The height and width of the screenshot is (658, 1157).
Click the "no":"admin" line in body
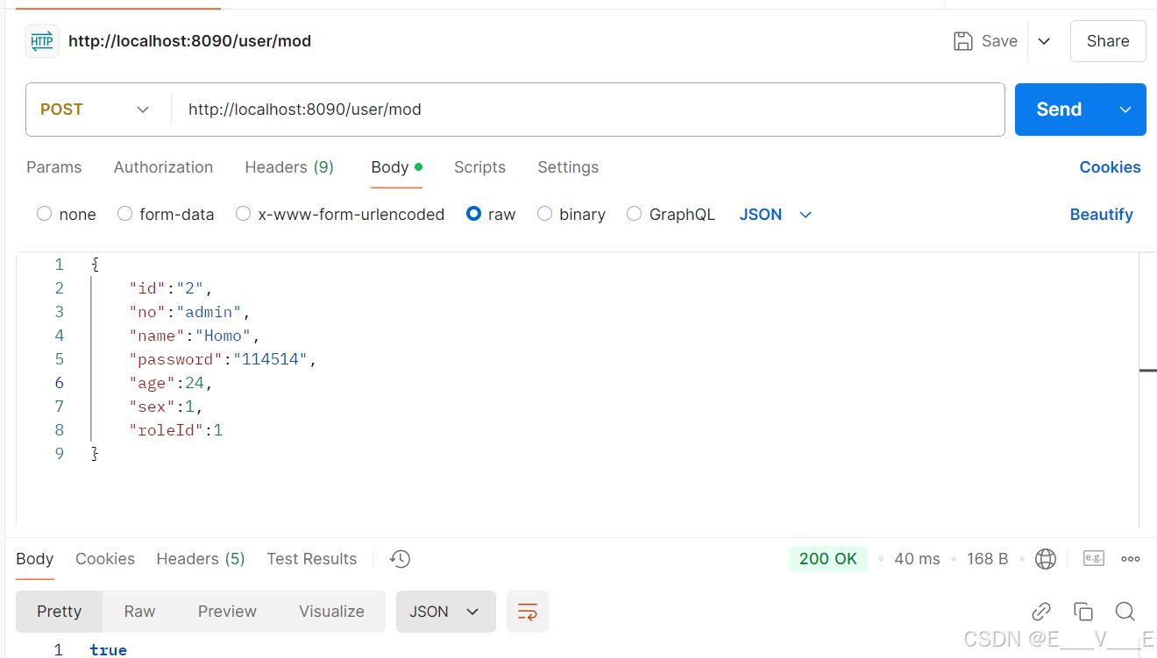point(190,312)
